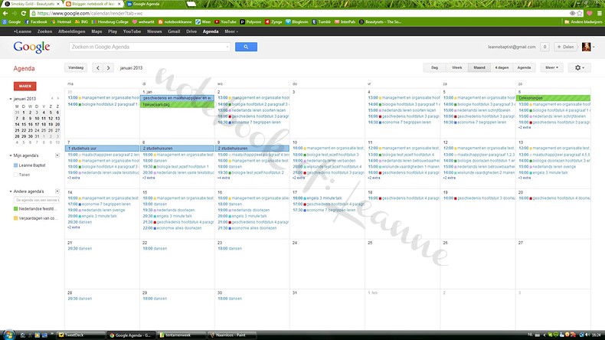Collapse the januari 2013 mini calendar

(x=11, y=99)
